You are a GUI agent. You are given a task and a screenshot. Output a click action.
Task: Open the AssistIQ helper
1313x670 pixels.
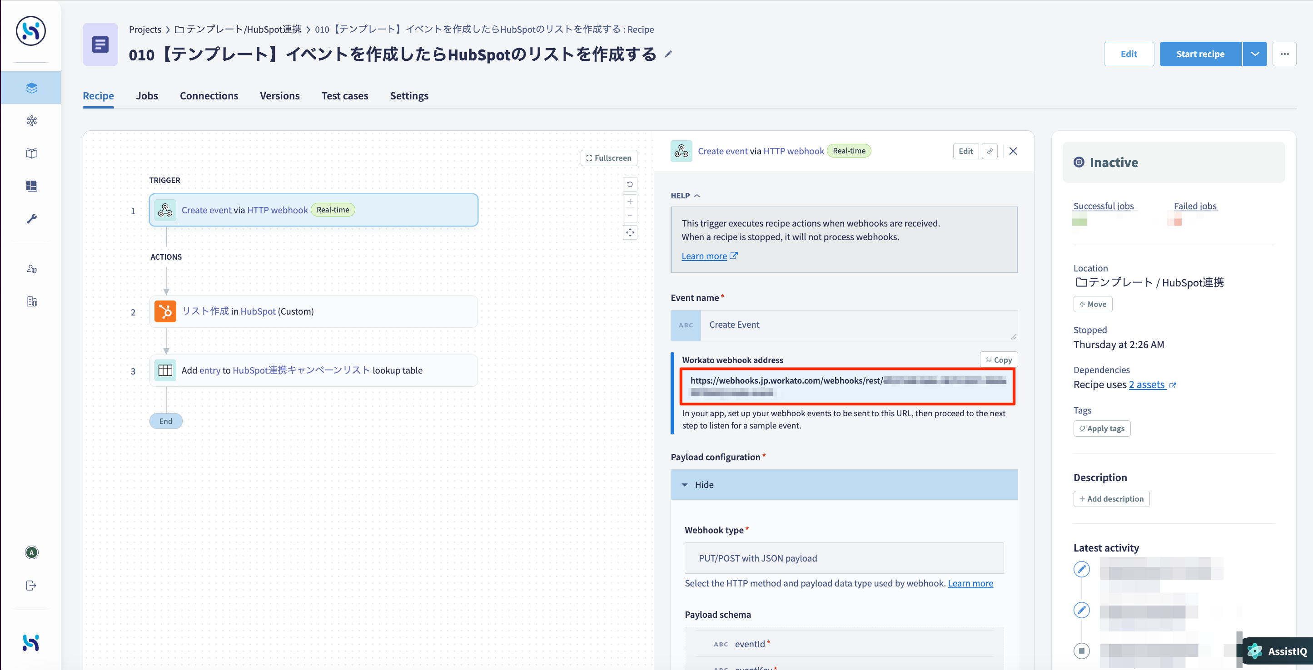pos(1277,651)
